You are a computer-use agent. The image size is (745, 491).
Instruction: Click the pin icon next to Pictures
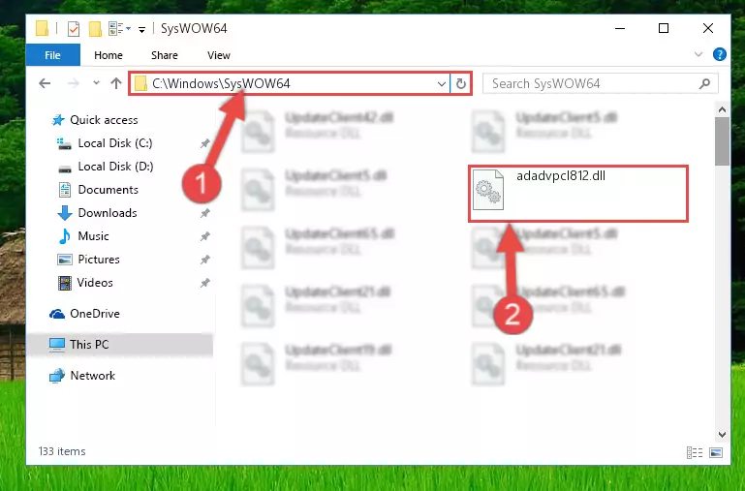point(204,260)
